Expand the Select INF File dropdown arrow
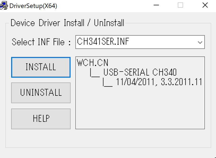Screen dimensions: 216x158 point(200,43)
